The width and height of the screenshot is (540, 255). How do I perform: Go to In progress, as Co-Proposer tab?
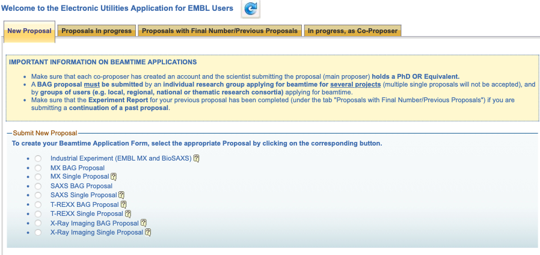tap(352, 31)
